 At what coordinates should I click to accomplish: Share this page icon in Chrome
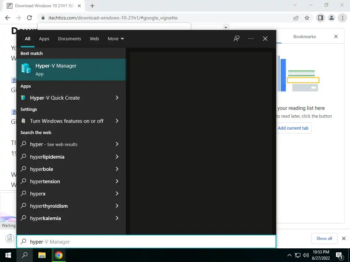pos(296,18)
